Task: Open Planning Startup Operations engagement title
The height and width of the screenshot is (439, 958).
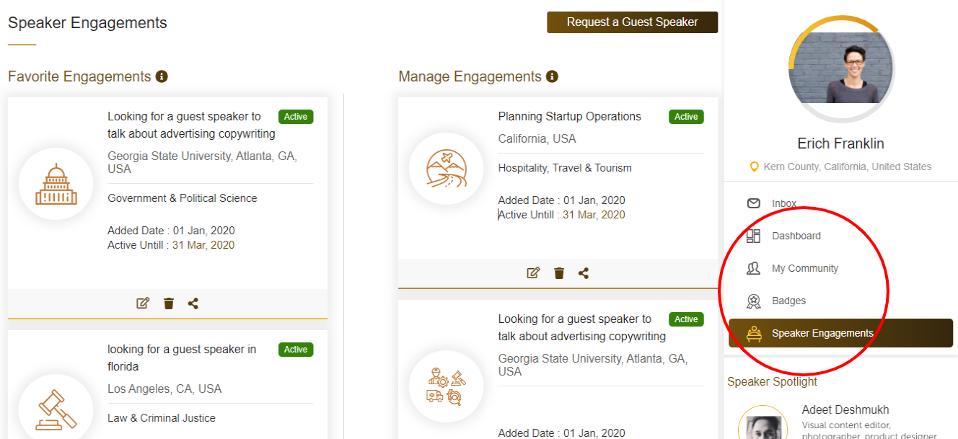Action: 570,116
